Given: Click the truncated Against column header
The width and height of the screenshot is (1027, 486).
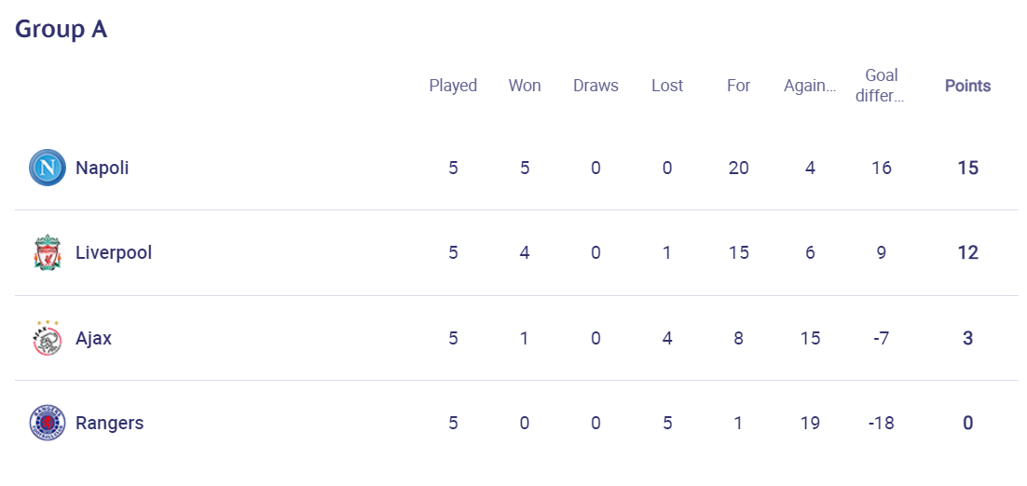Looking at the screenshot, I should pyautogui.click(x=810, y=86).
